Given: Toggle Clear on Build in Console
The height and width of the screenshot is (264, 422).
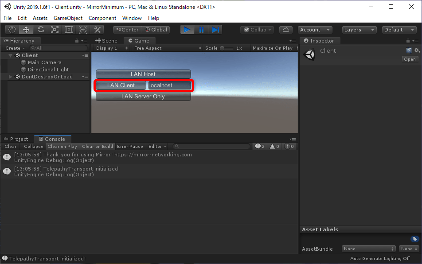Looking at the screenshot, I should pos(98,146).
